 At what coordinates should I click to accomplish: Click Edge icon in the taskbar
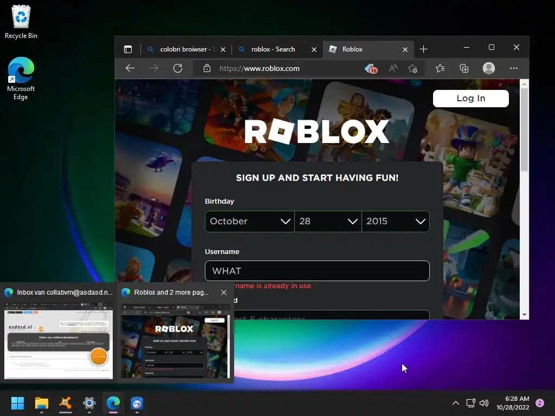pos(113,403)
